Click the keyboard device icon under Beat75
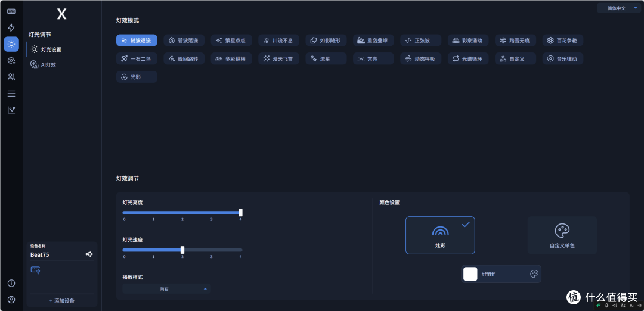Screen dimensions: 644x311 coord(35,269)
